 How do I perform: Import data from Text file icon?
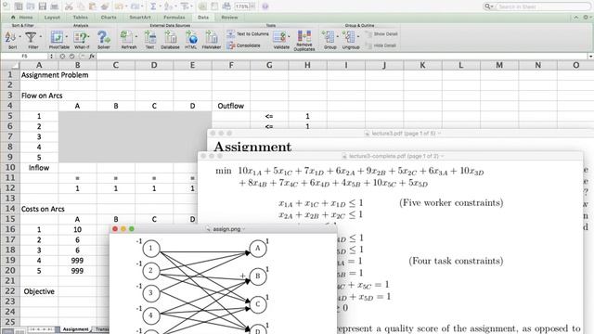pyautogui.click(x=150, y=37)
